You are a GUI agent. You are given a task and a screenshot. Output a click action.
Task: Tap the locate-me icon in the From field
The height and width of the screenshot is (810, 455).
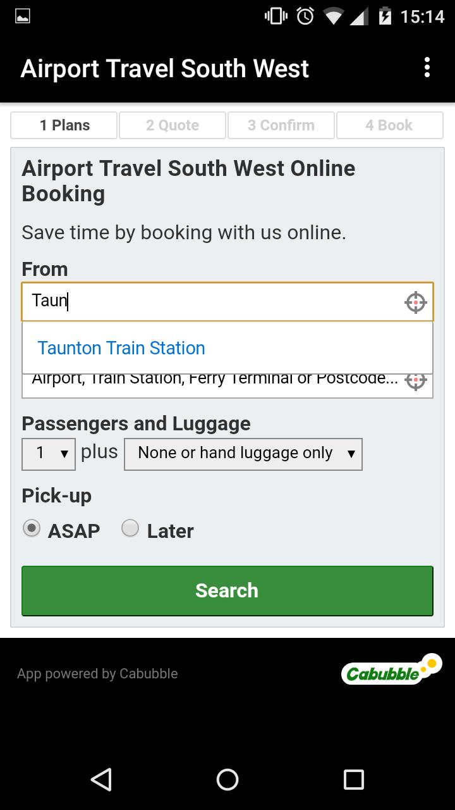[x=415, y=302]
